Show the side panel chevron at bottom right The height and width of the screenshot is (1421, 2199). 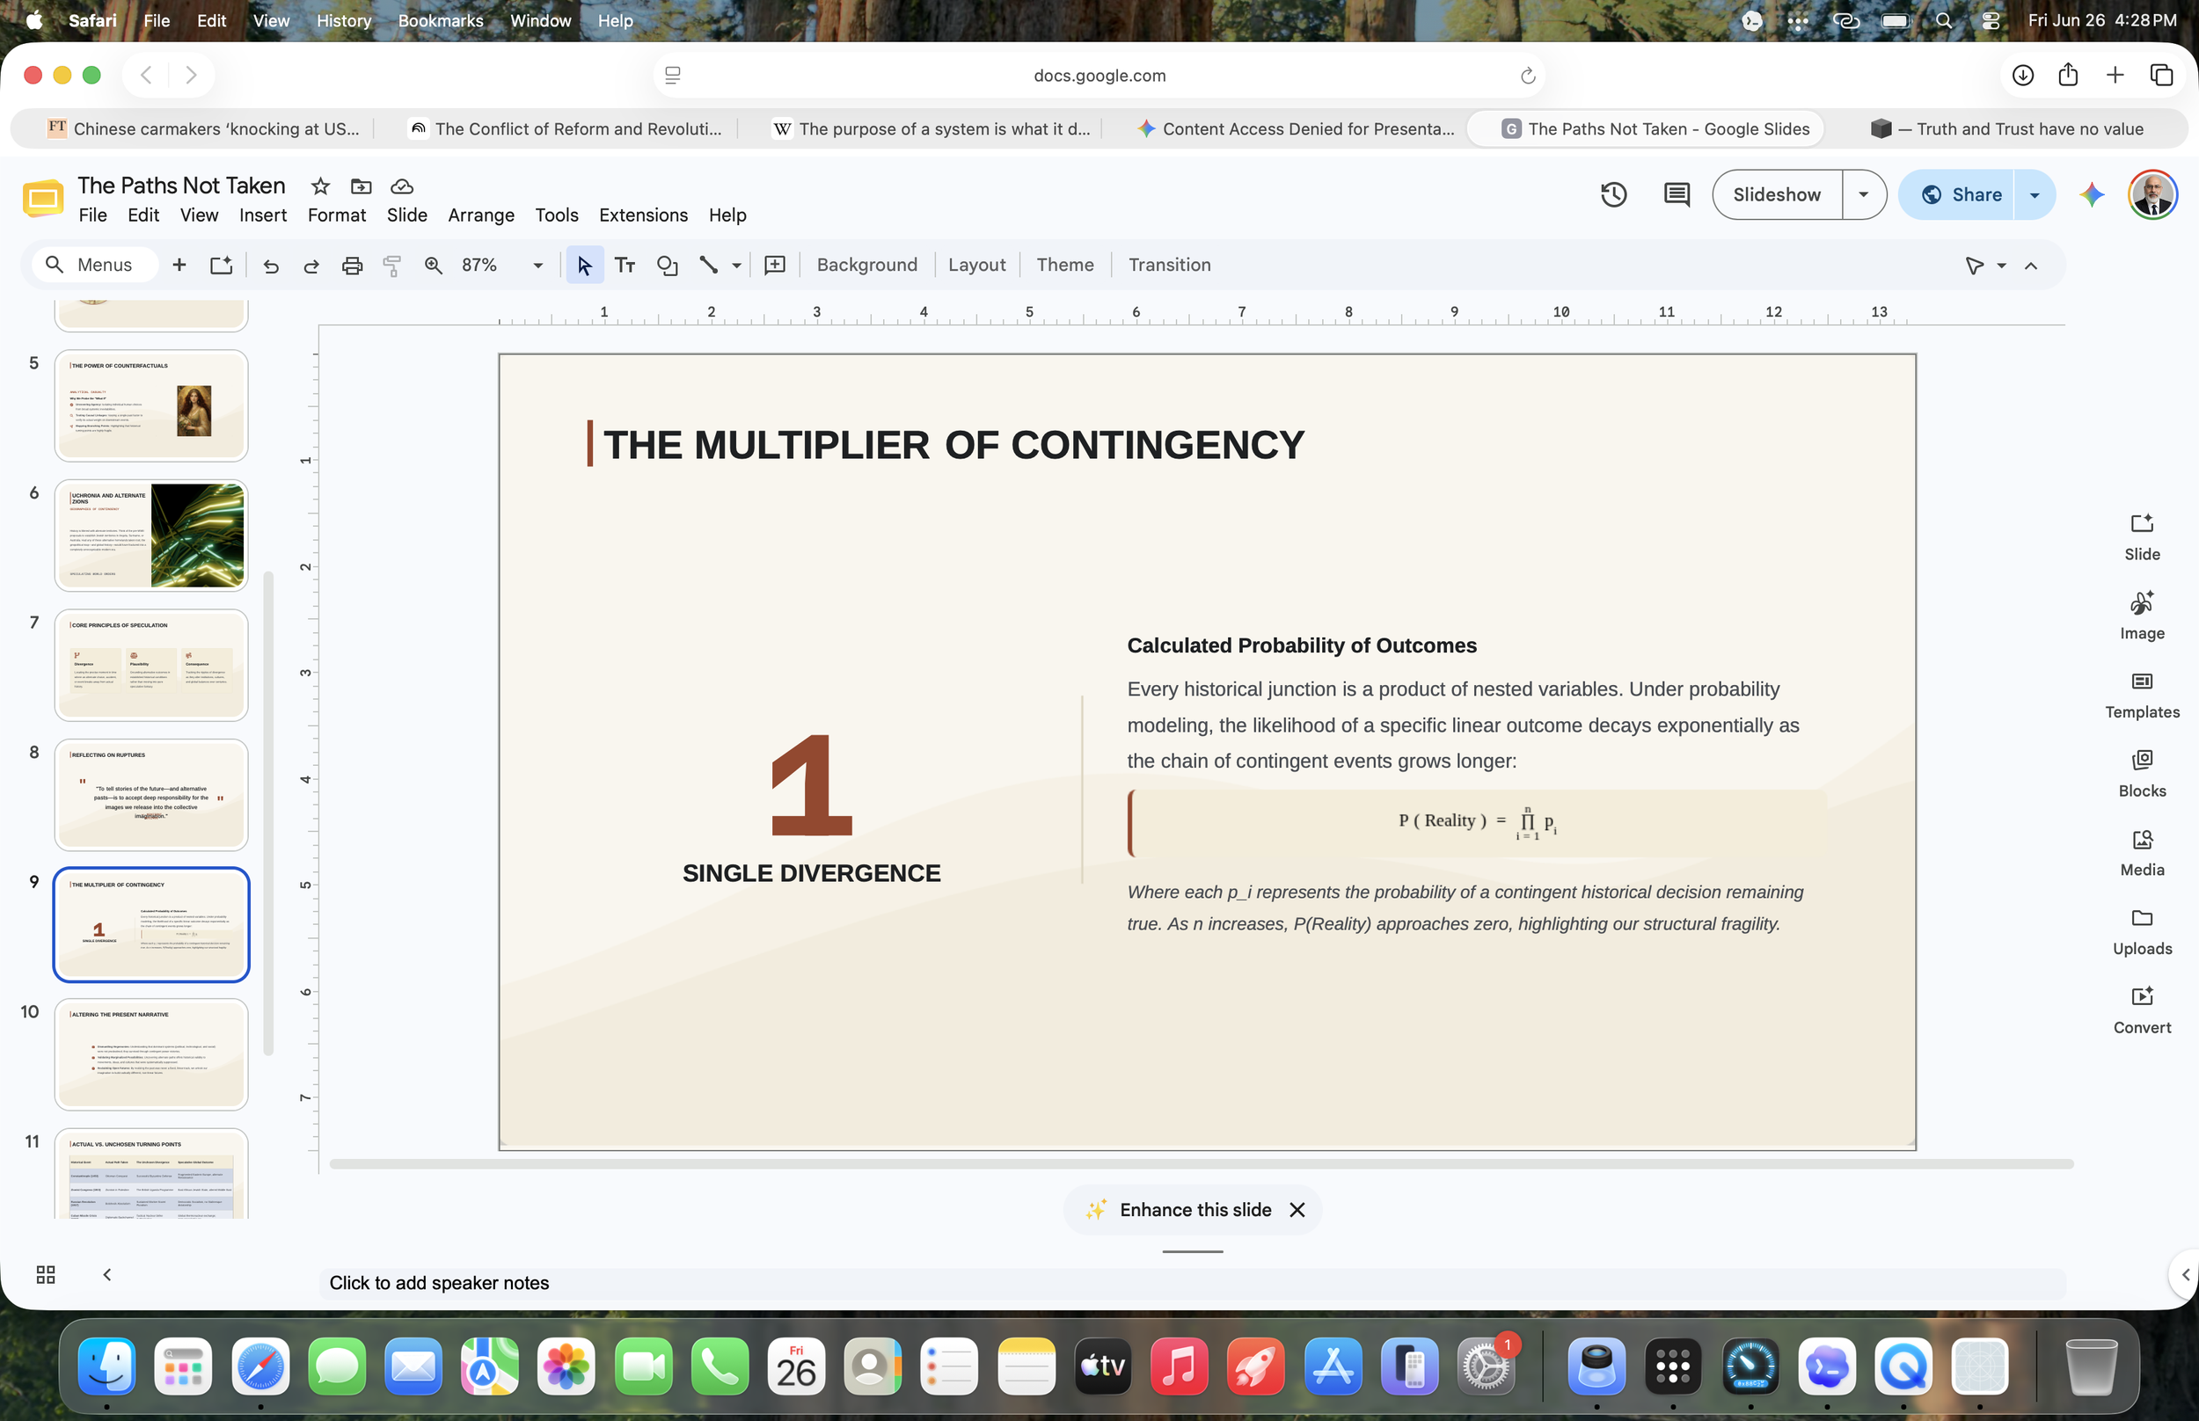(2184, 1274)
